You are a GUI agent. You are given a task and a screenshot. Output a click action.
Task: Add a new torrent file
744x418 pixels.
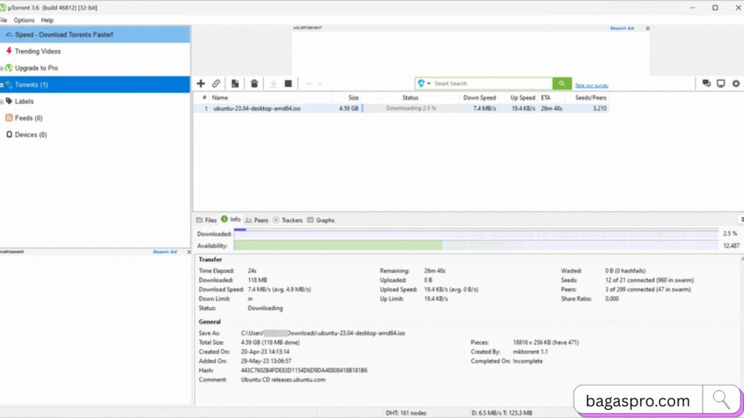point(201,83)
